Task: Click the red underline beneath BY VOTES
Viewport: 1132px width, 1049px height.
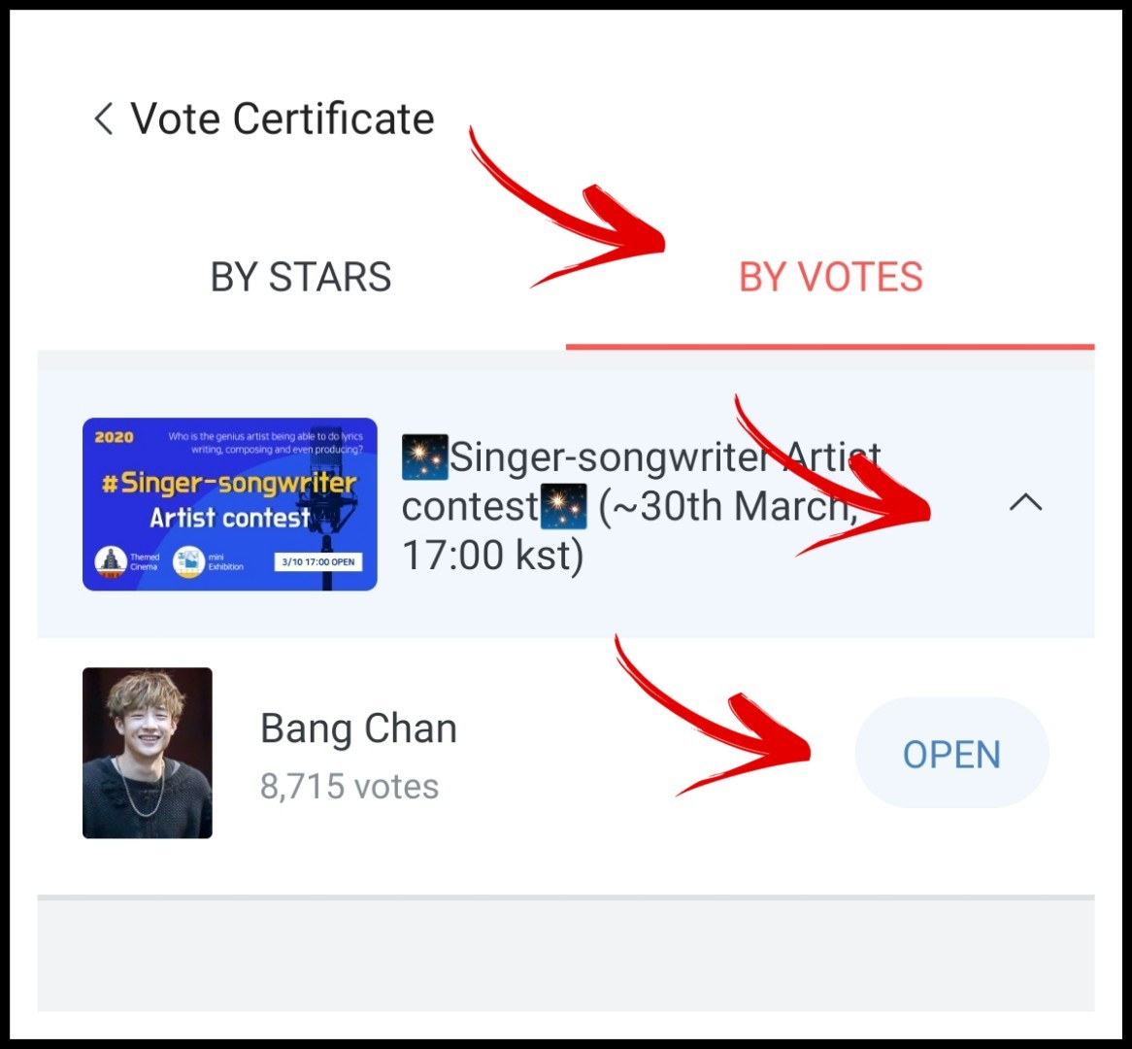Action: tap(830, 347)
